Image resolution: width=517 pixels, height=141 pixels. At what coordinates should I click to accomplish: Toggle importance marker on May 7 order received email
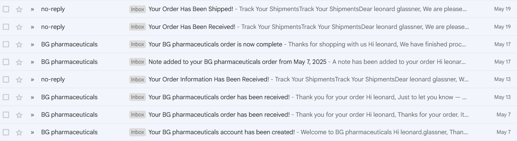32,115
